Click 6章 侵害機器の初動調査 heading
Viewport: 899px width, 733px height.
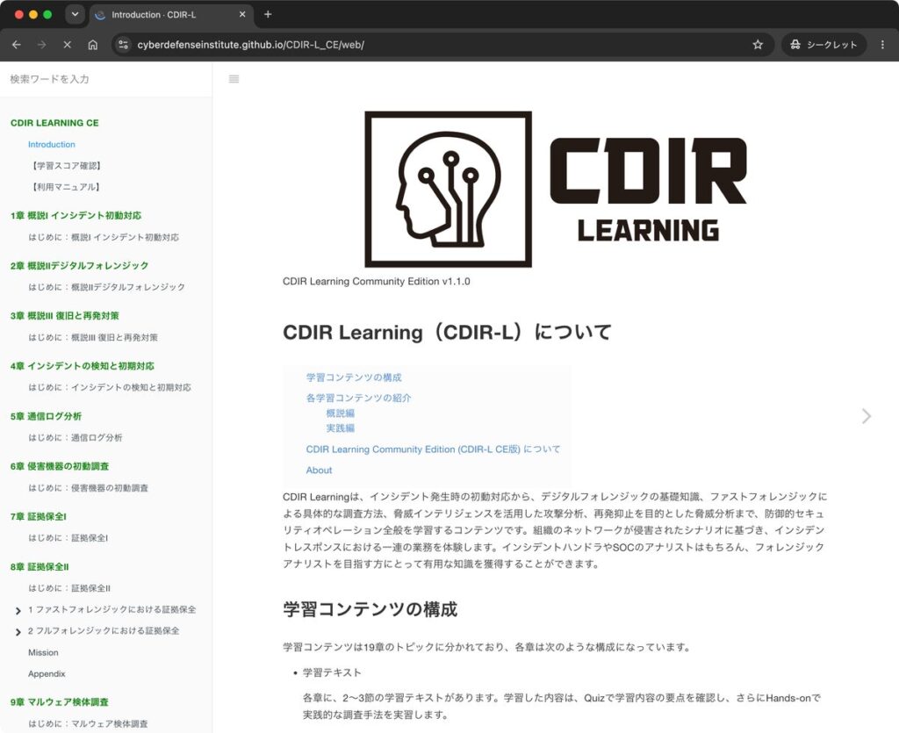click(60, 466)
